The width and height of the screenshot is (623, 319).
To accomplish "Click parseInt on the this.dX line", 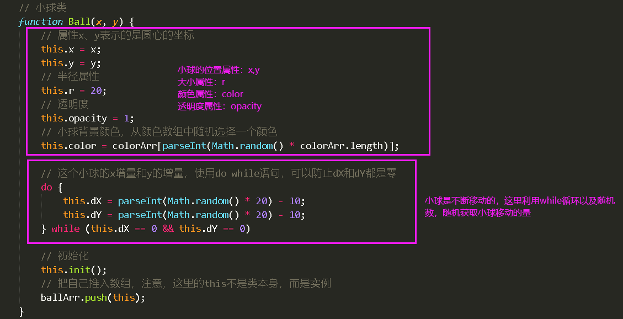I will pos(140,201).
